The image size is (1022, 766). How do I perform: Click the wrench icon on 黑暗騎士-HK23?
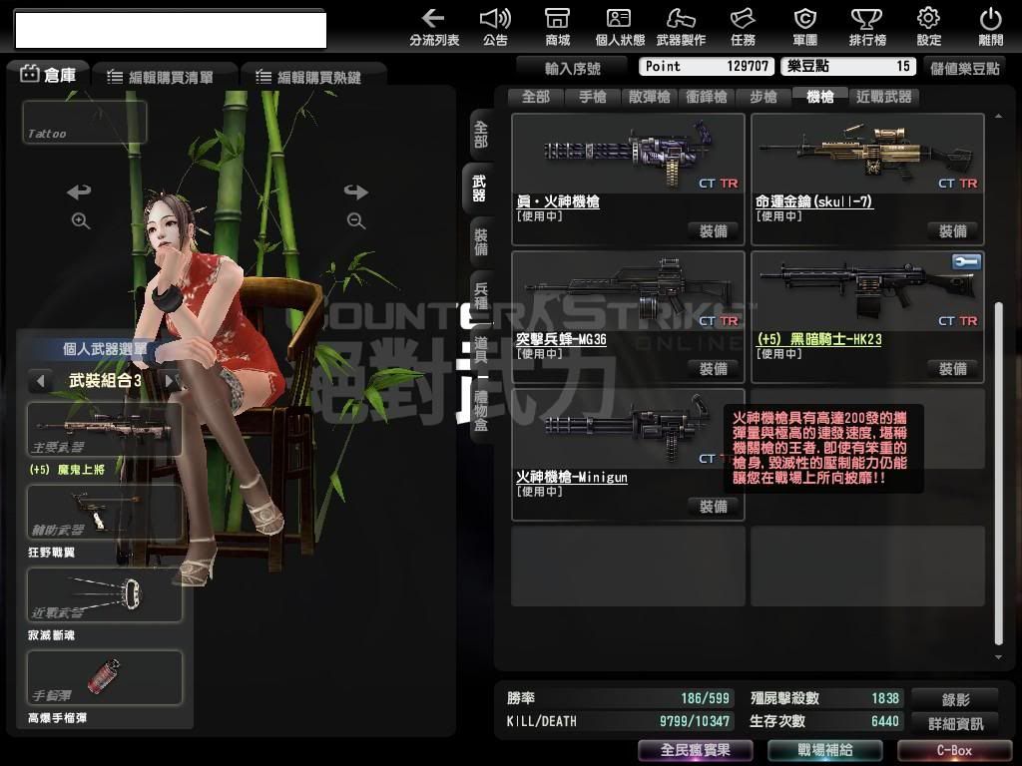point(966,262)
